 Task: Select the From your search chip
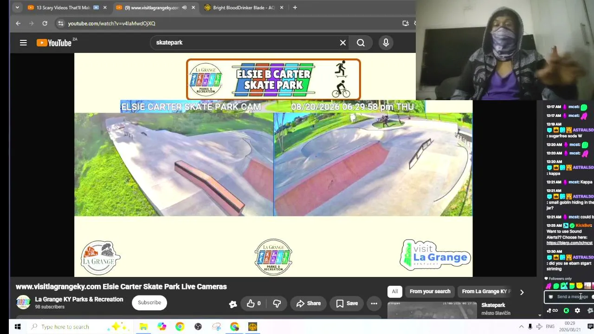click(x=430, y=291)
